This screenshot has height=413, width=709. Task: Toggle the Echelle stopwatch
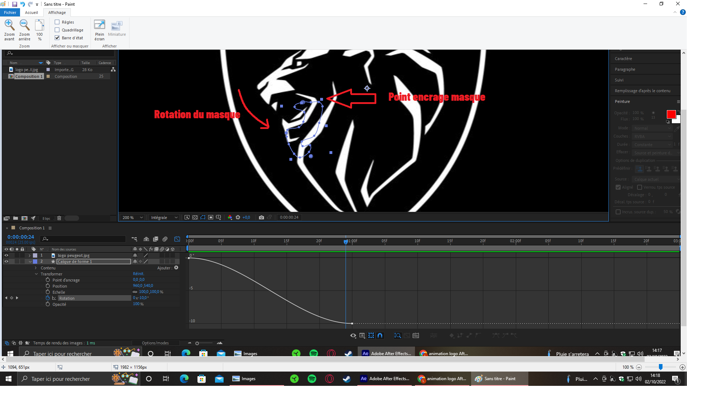(48, 292)
